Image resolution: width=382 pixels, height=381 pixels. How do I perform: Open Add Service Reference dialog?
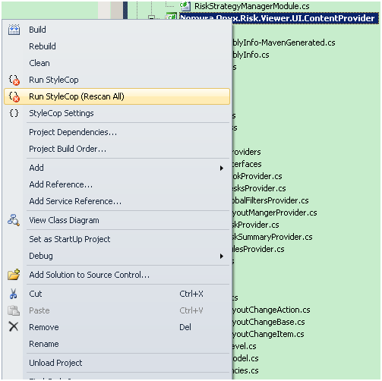[x=75, y=201]
